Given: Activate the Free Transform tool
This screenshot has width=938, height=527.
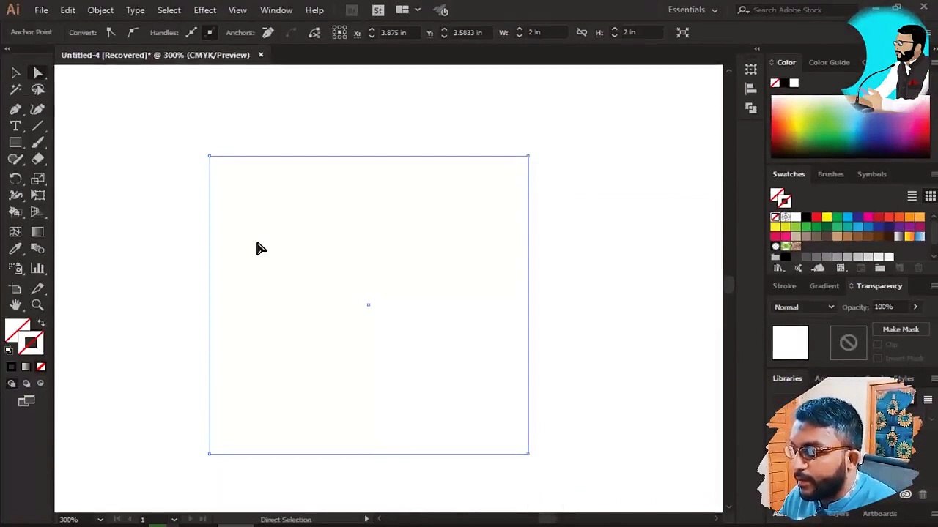Looking at the screenshot, I should (37, 195).
